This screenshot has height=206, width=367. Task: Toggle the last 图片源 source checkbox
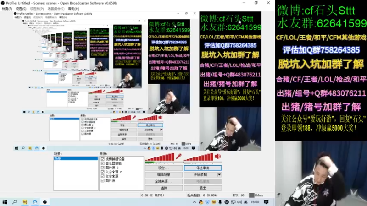point(102,180)
